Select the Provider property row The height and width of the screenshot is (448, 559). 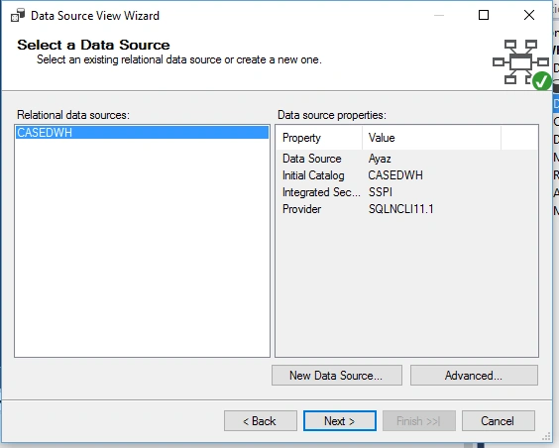(x=406, y=209)
